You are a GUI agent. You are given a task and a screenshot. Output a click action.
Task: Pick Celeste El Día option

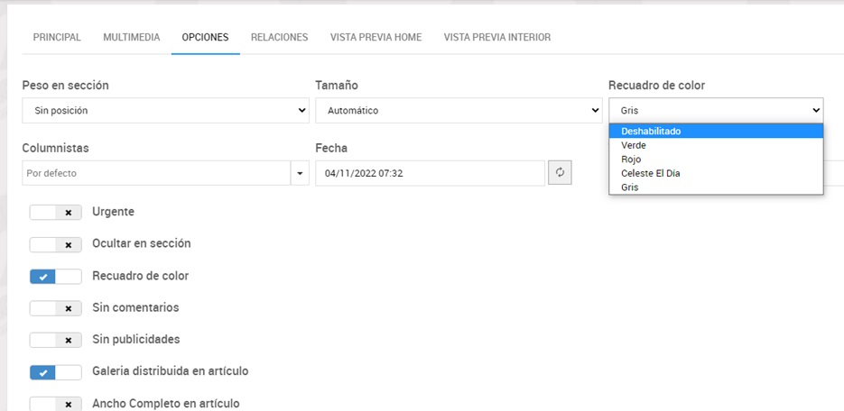[650, 173]
